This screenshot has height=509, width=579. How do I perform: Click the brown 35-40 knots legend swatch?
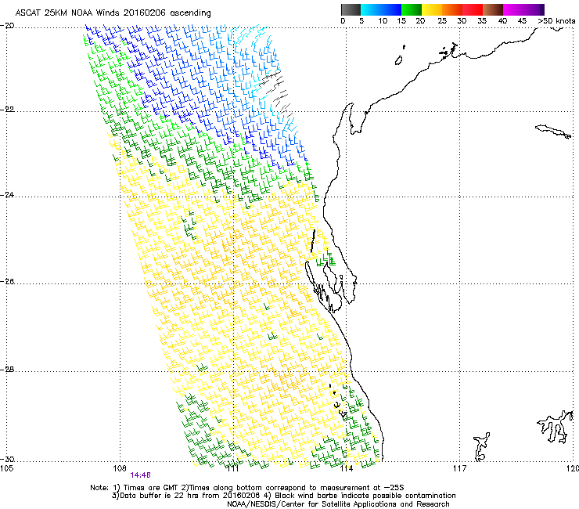click(493, 9)
